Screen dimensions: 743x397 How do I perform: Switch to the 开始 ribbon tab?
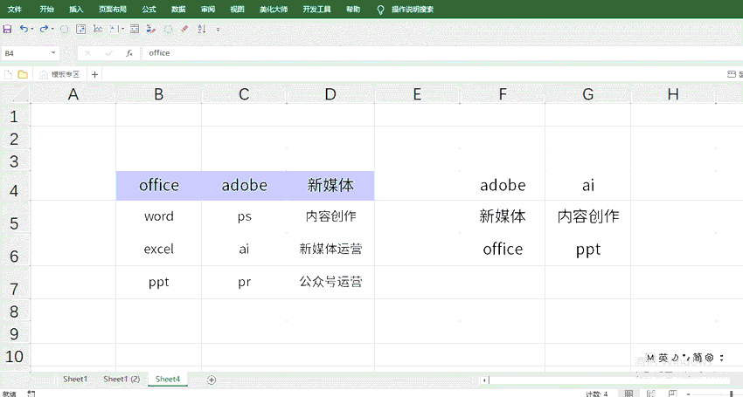[x=46, y=9]
